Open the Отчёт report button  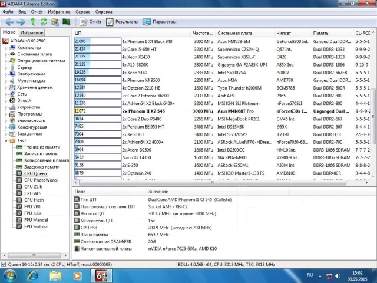click(91, 22)
